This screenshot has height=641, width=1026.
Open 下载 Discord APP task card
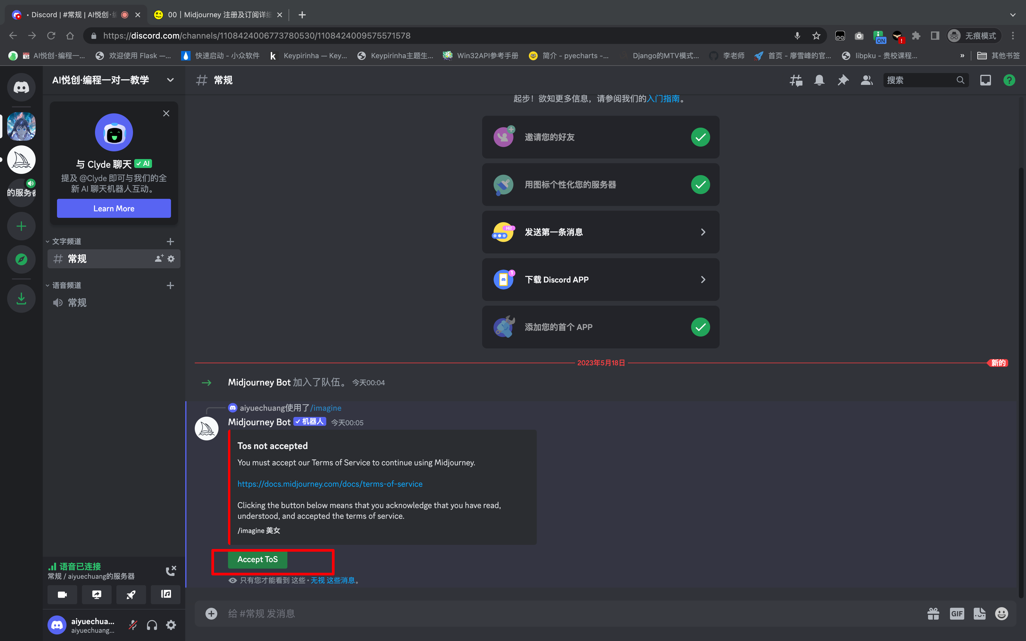[x=600, y=279]
